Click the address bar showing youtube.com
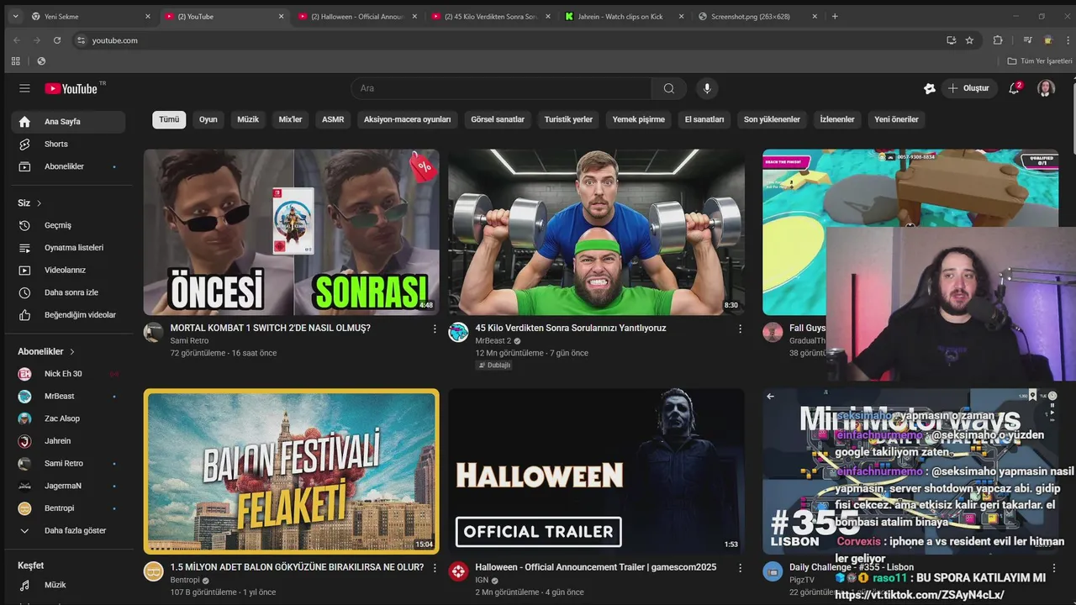 504,40
